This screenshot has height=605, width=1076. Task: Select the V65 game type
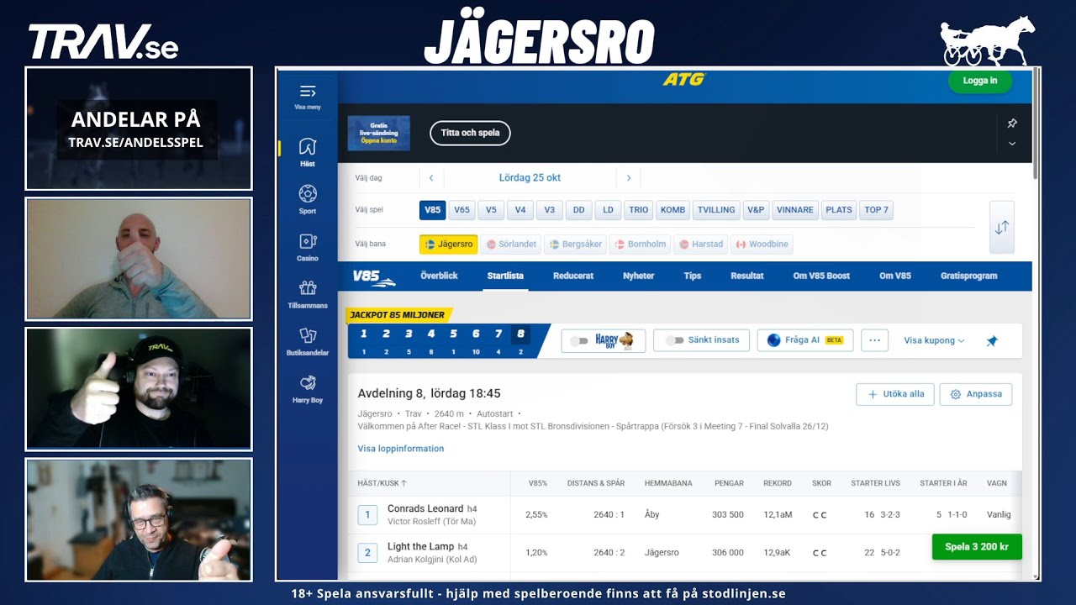[x=462, y=210]
